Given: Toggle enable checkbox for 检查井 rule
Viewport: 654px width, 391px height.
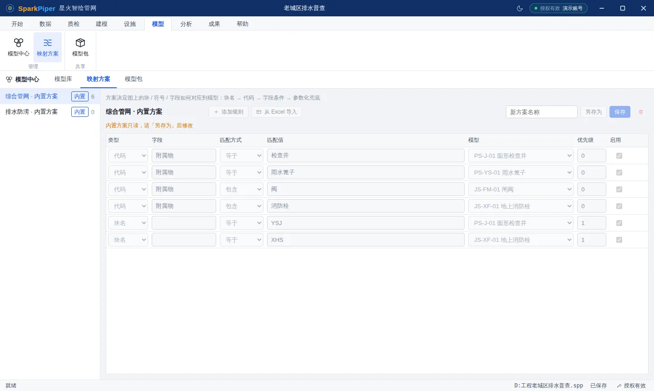Looking at the screenshot, I should click(x=619, y=155).
